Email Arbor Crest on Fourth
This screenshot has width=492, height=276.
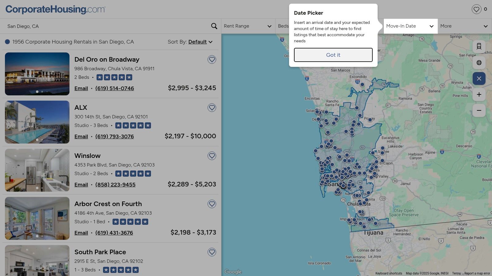[x=81, y=233]
